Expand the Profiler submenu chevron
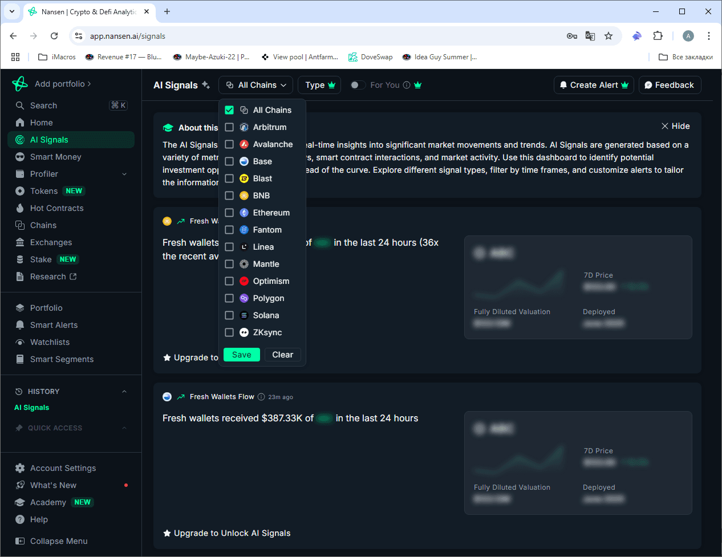Viewport: 722px width, 557px height. [124, 174]
